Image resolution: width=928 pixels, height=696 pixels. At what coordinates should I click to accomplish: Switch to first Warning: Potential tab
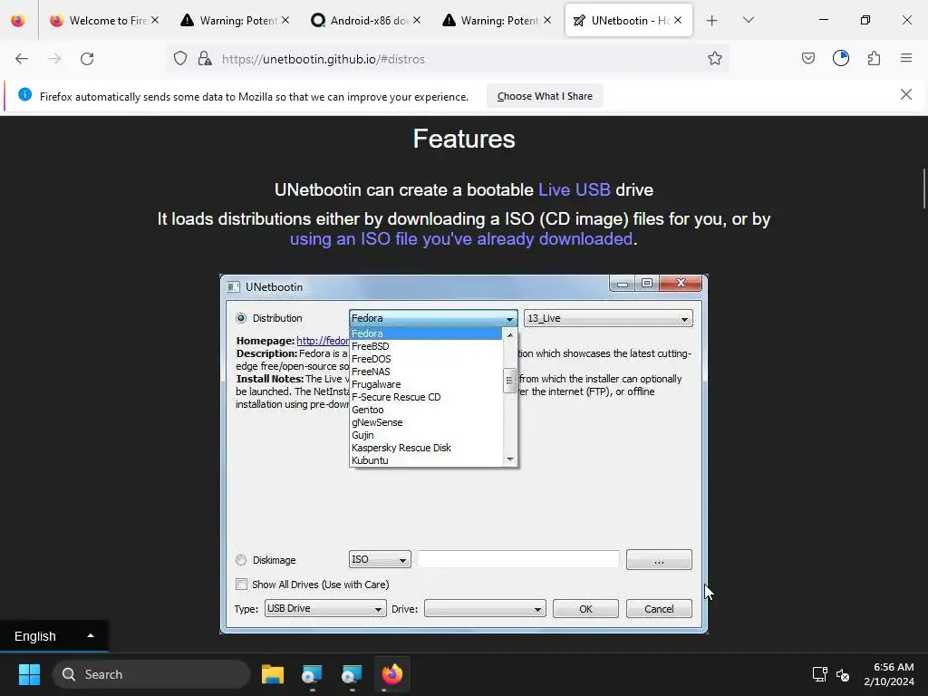tap(235, 21)
